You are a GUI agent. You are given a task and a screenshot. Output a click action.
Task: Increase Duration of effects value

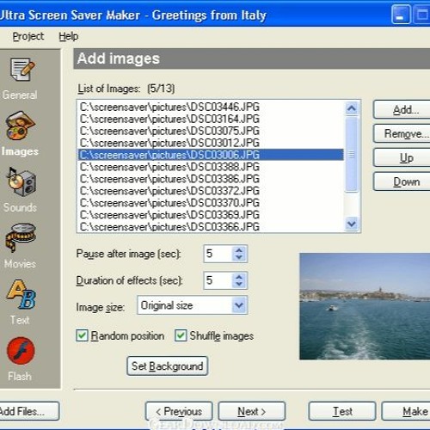pyautogui.click(x=239, y=277)
